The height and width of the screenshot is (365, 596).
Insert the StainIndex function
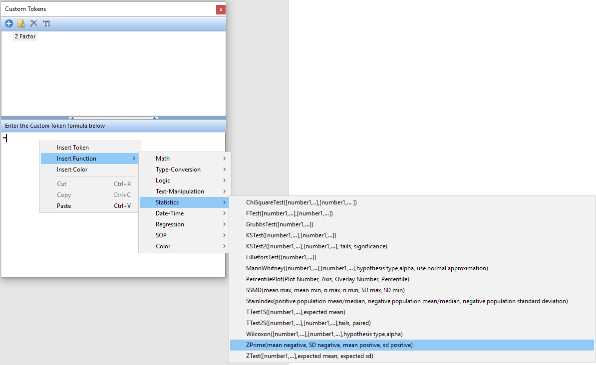pos(412,301)
